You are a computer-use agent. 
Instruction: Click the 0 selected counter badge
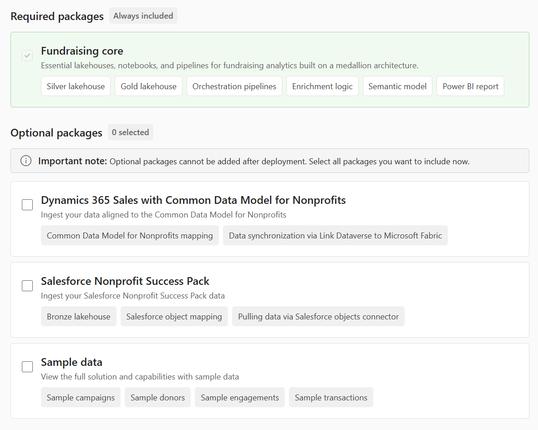click(x=130, y=132)
